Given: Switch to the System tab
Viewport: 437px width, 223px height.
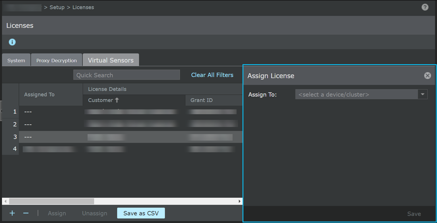Looking at the screenshot, I should pos(16,60).
